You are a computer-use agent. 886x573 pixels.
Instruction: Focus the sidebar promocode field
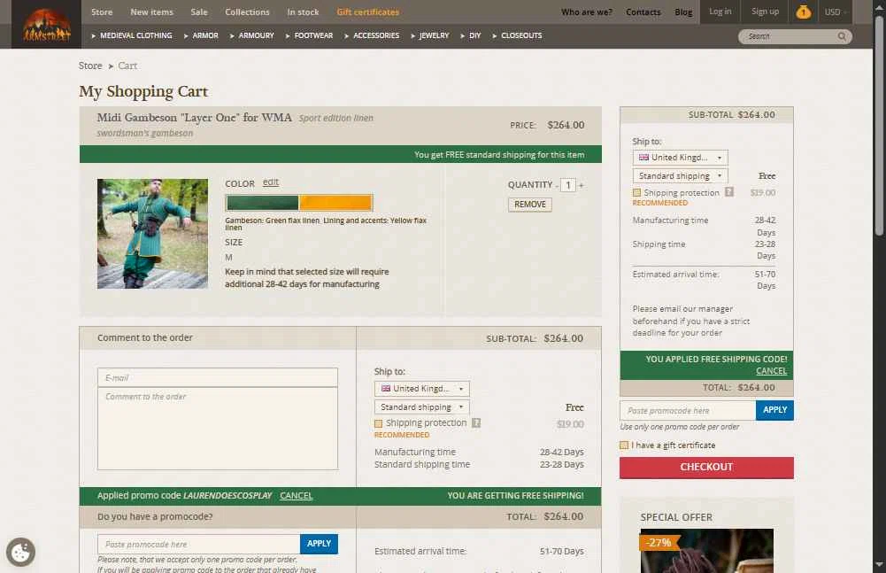[688, 411]
